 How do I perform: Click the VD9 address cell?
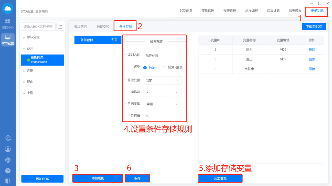tap(283, 59)
